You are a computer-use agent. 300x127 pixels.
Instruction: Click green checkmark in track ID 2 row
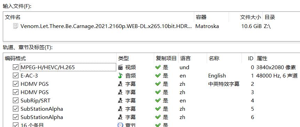[158, 84]
